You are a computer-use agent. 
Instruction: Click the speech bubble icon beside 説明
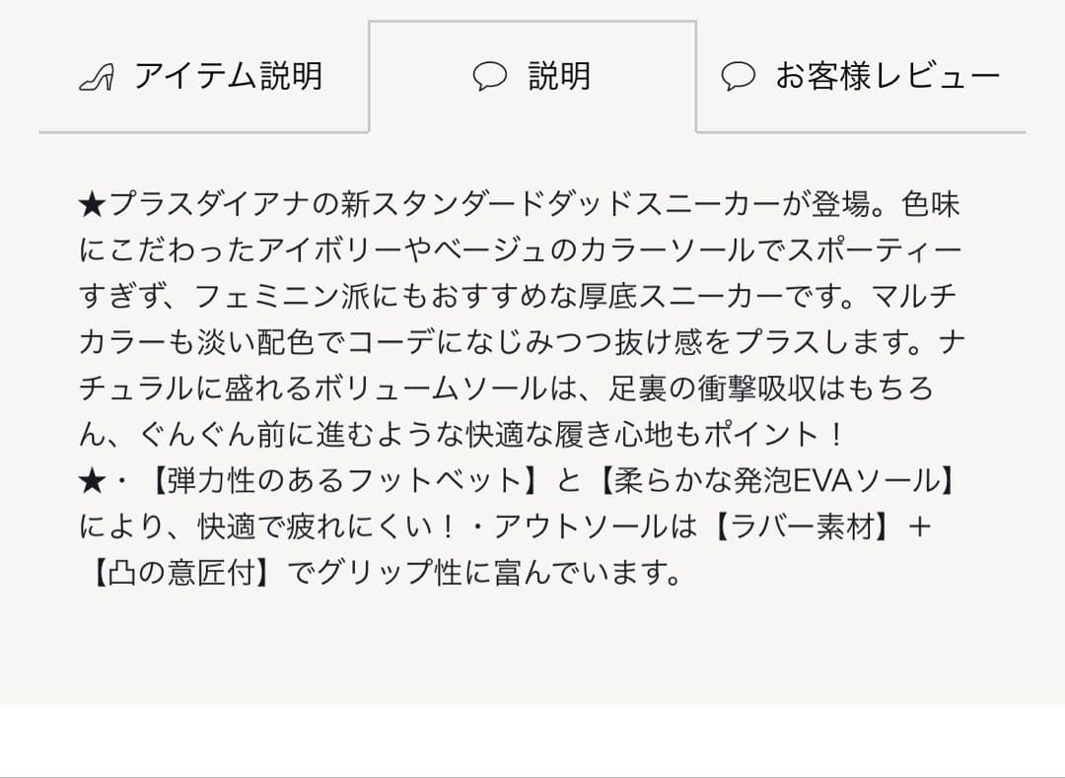490,77
